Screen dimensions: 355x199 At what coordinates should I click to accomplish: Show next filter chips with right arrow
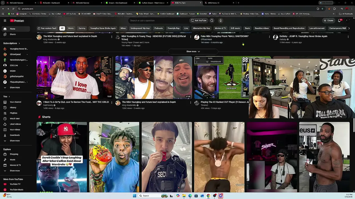pyautogui.click(x=349, y=28)
